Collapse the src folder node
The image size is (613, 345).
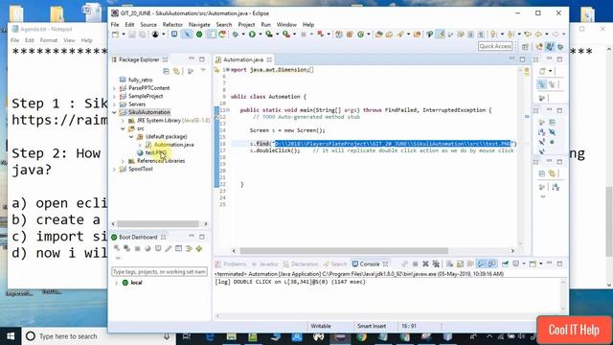(x=123, y=128)
